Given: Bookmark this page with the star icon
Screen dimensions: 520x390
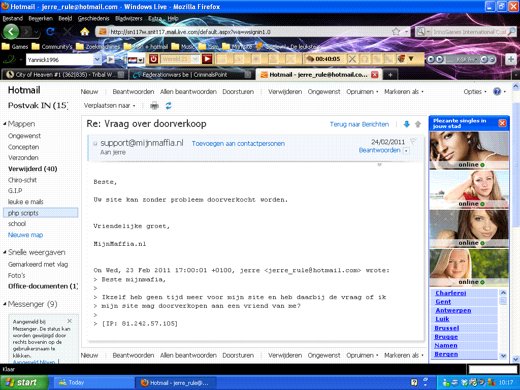Looking at the screenshot, I should [x=396, y=32].
